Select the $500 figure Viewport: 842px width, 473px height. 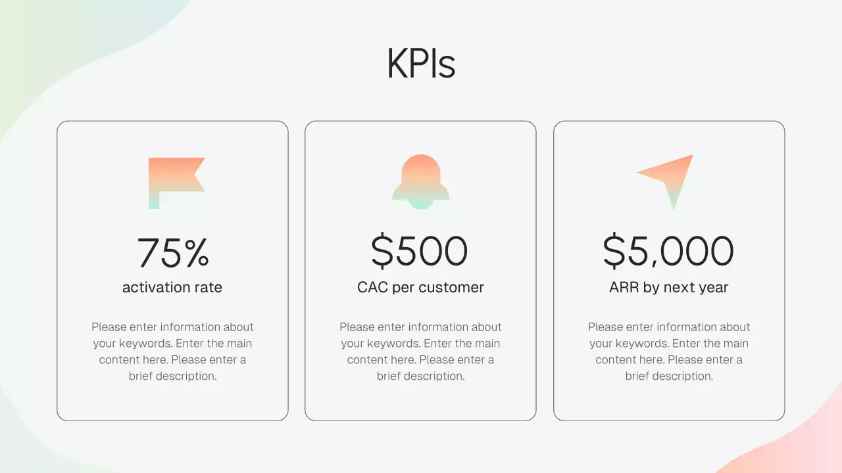point(420,252)
